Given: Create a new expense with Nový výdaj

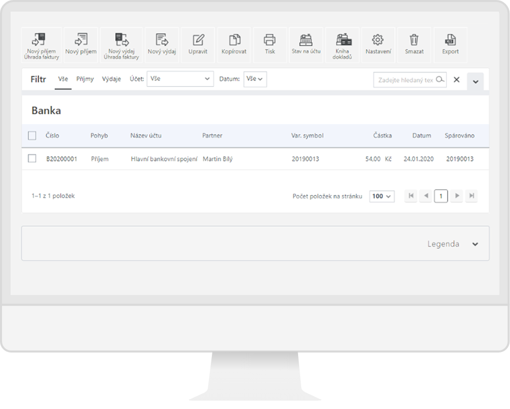Looking at the screenshot, I should coord(161,39).
